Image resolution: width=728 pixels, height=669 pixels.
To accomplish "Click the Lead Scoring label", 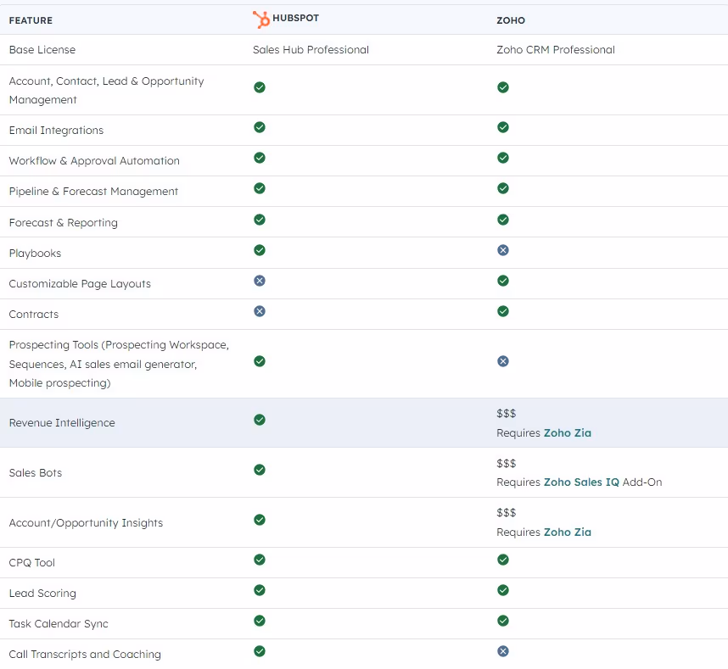I will (x=42, y=594).
